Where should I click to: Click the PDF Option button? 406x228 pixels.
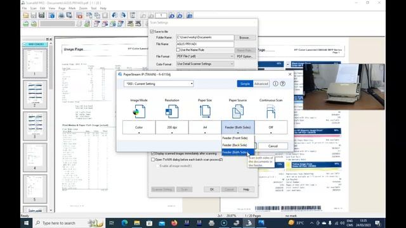coord(245,56)
